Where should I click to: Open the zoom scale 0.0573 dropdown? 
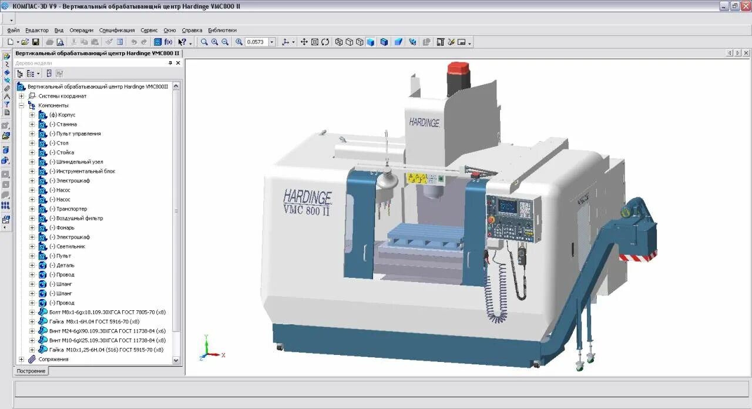(272, 42)
